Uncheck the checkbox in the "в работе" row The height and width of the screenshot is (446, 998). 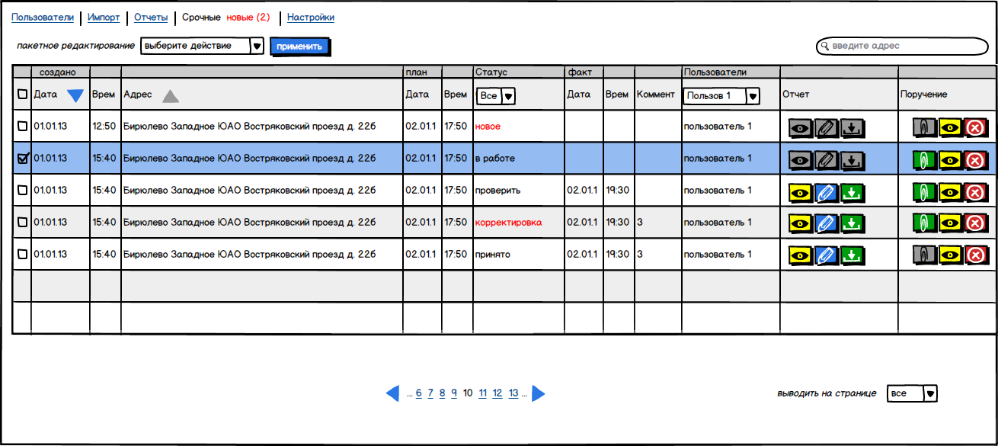click(x=22, y=159)
